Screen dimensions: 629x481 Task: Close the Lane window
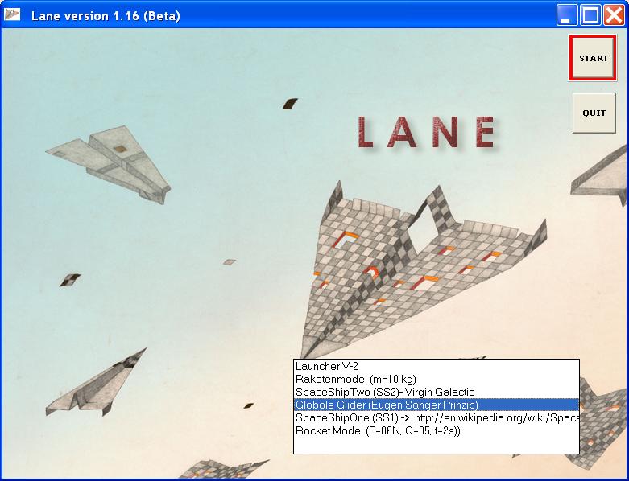pyautogui.click(x=613, y=15)
